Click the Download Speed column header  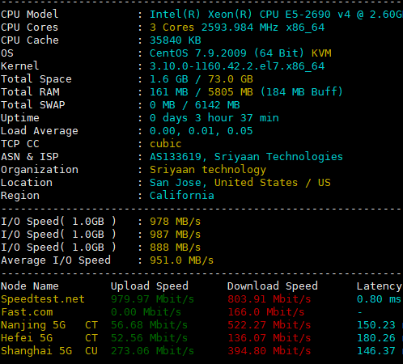[x=273, y=286]
